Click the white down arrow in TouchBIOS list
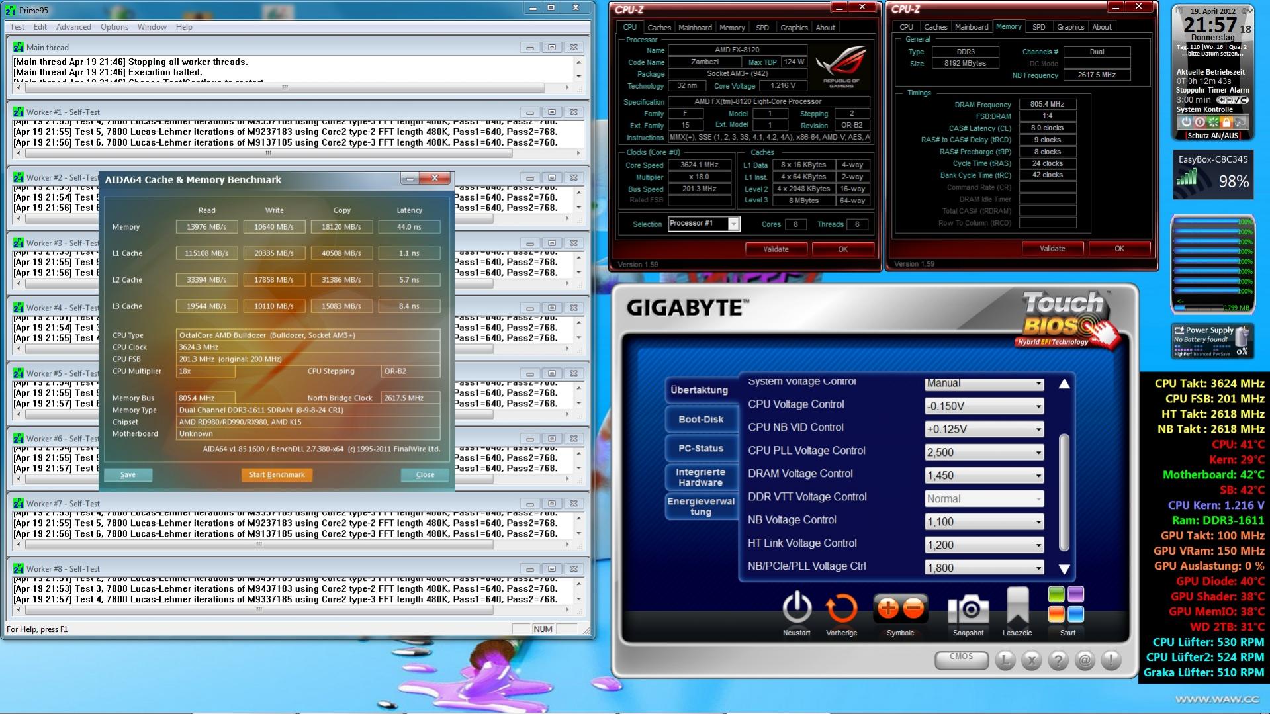Image resolution: width=1270 pixels, height=714 pixels. (x=1064, y=569)
